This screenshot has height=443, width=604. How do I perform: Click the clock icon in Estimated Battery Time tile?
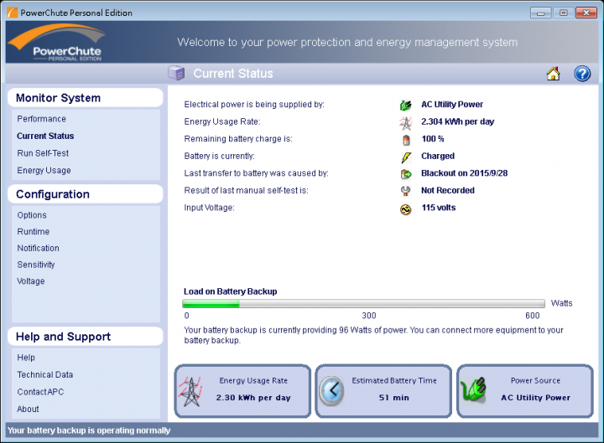[331, 391]
